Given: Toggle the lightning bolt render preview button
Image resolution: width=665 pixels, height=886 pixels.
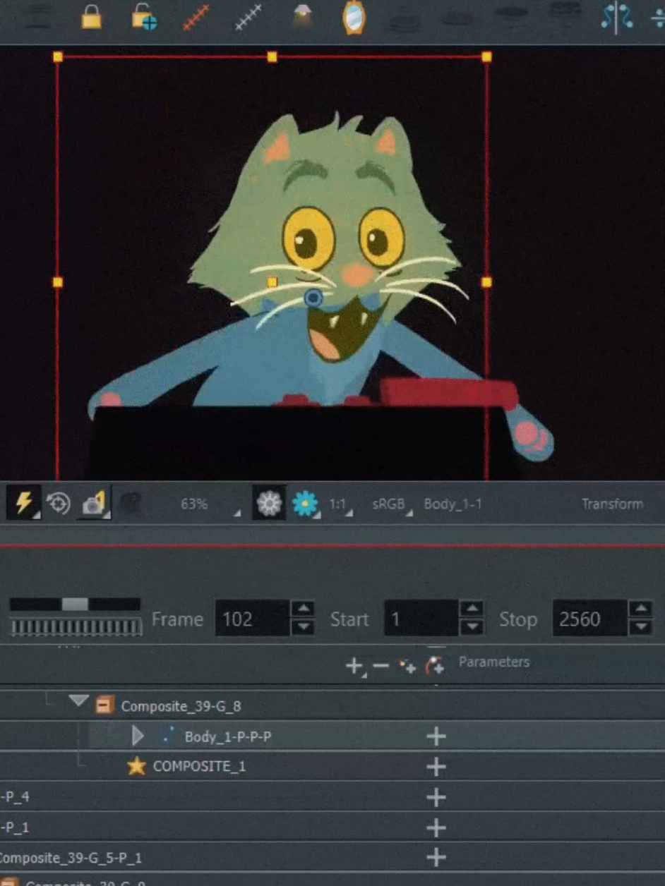Looking at the screenshot, I should [x=24, y=504].
